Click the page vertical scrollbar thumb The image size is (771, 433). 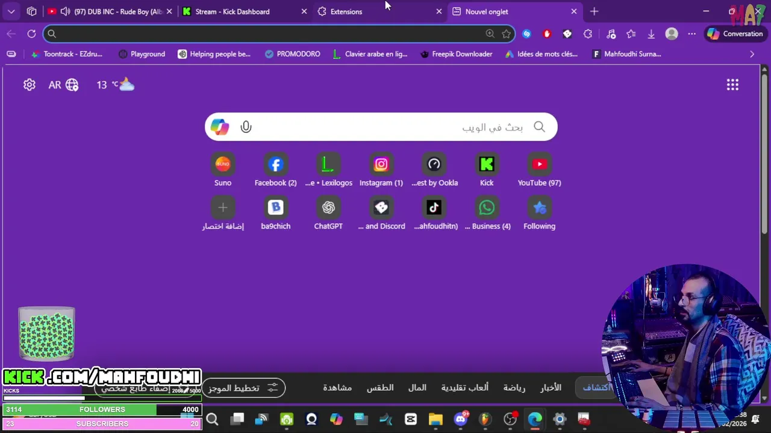click(765, 153)
